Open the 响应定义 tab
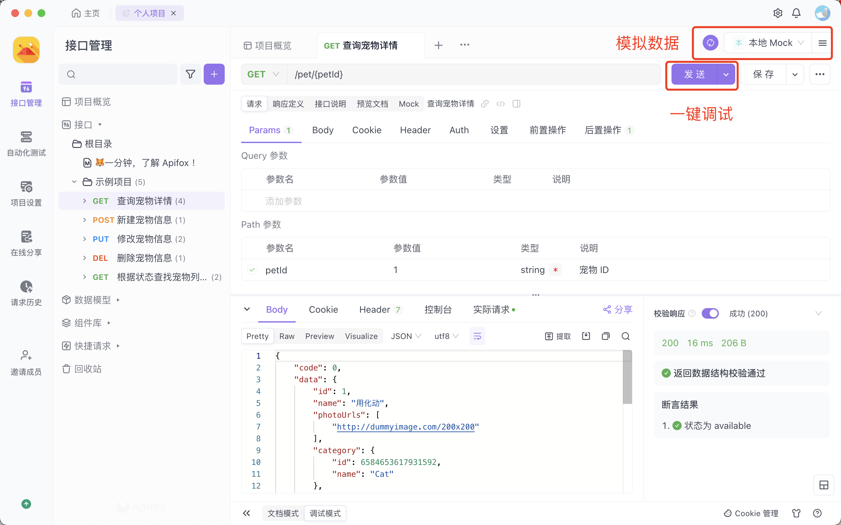 point(288,104)
